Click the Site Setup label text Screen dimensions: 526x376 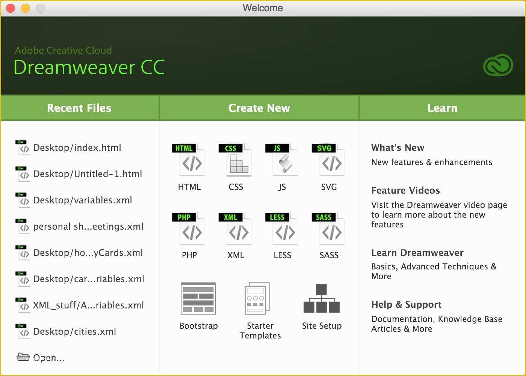(322, 326)
